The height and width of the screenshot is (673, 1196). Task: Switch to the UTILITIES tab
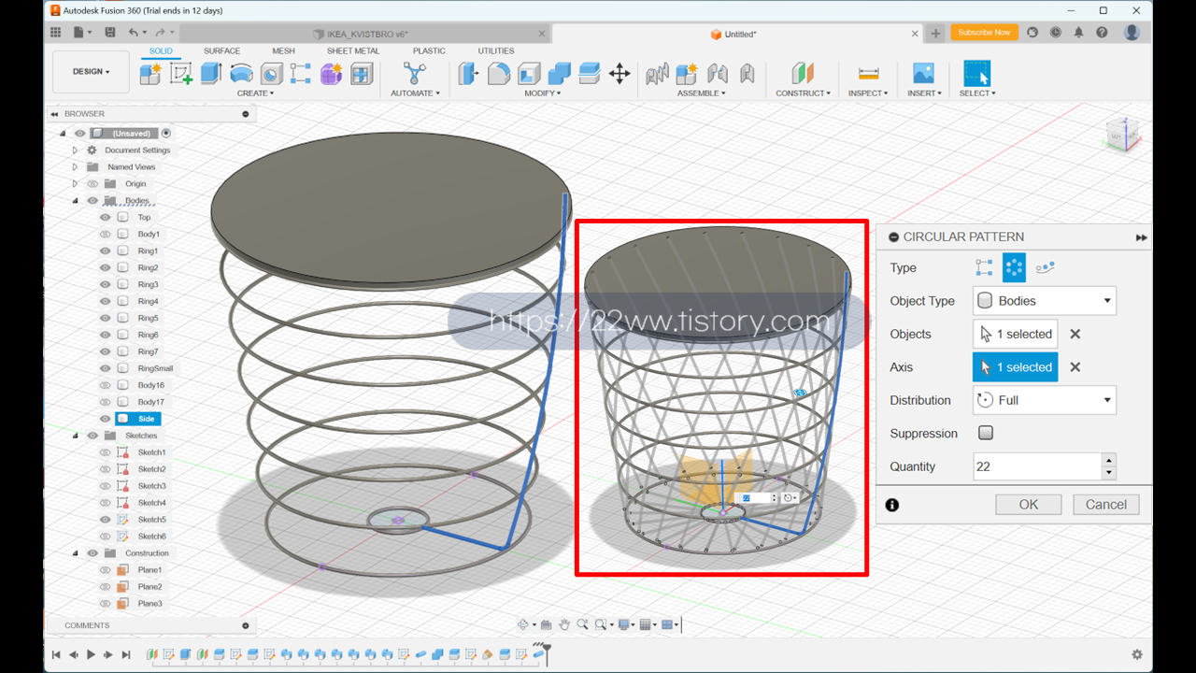coord(496,50)
